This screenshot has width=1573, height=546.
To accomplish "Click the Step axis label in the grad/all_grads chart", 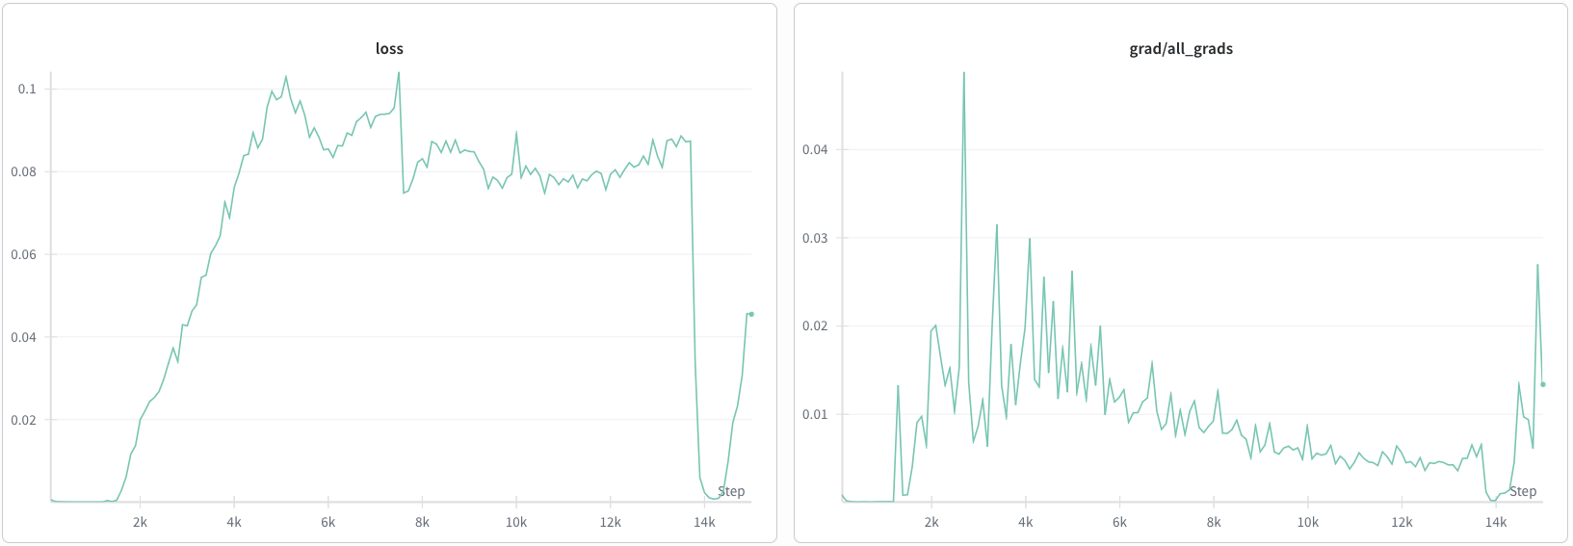I will pyautogui.click(x=1523, y=491).
